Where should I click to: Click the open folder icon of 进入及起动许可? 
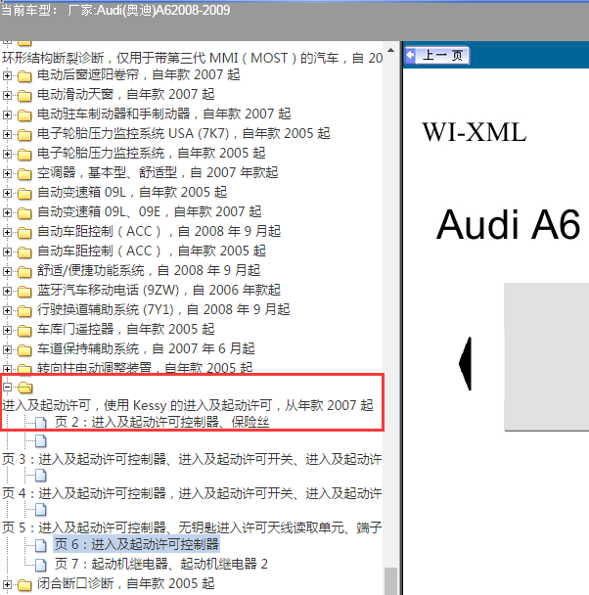pos(25,388)
